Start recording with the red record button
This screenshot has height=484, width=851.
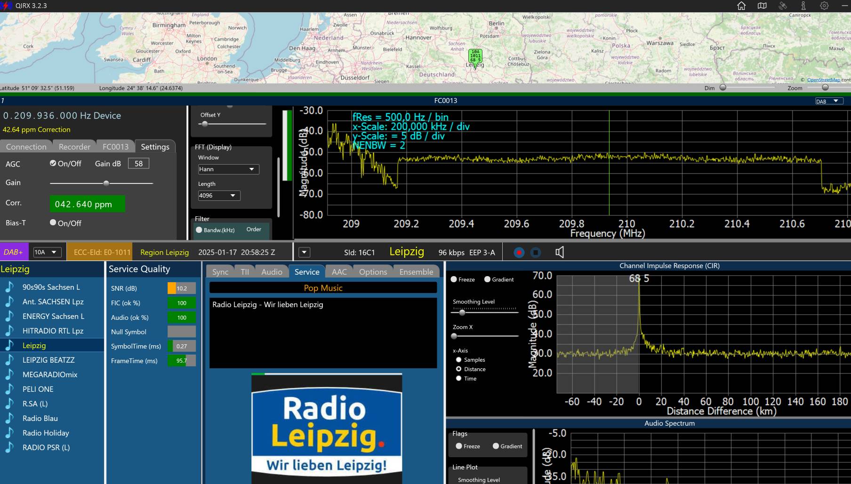coord(519,253)
